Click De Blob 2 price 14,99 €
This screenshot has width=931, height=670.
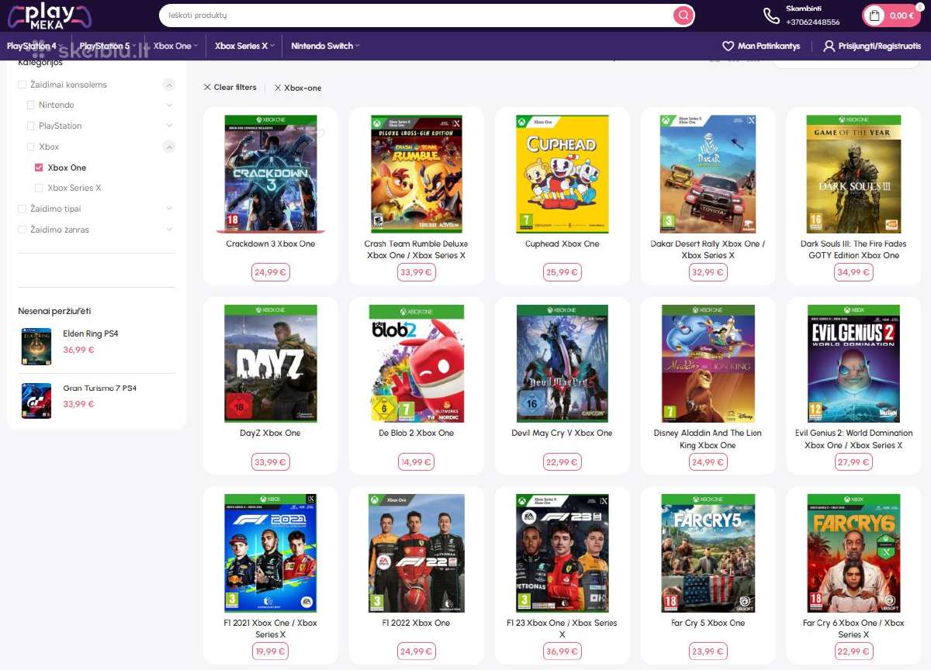point(417,462)
